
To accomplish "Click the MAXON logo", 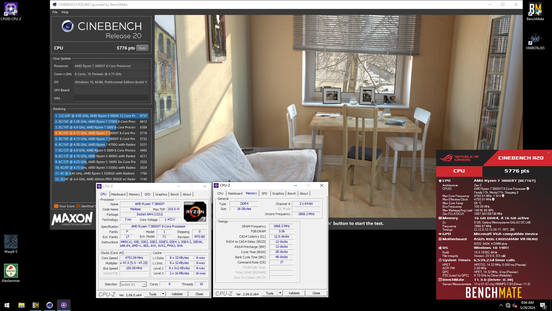I will point(72,219).
